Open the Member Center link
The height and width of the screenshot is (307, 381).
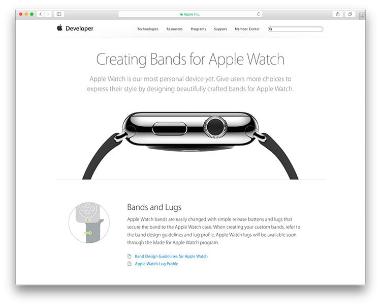[x=247, y=29]
